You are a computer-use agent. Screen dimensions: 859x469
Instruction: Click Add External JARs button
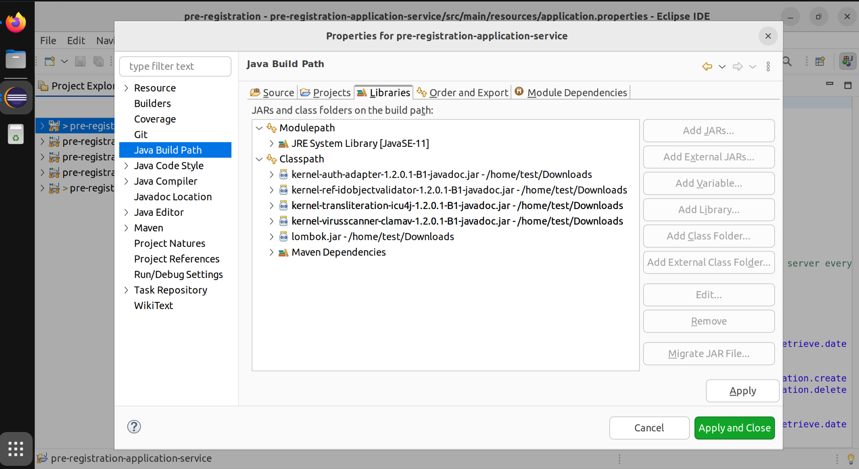708,157
